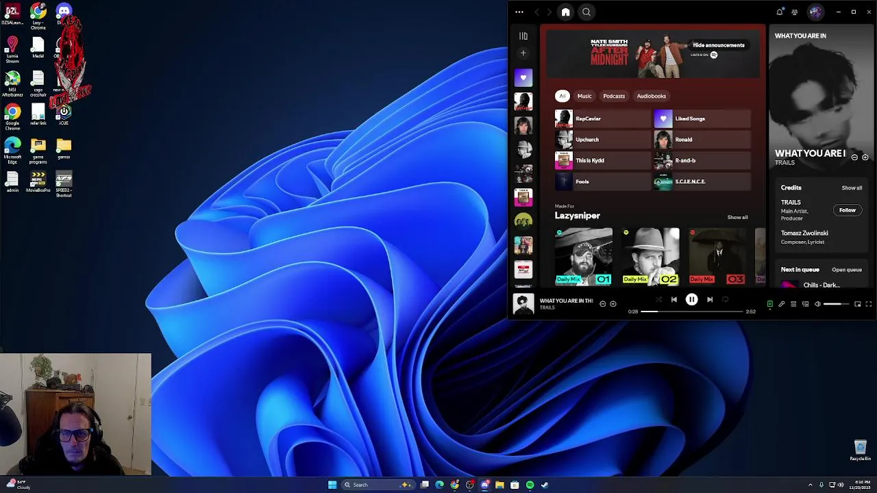Create new playlist with plus icon
Image resolution: width=877 pixels, height=493 pixels.
pyautogui.click(x=523, y=53)
